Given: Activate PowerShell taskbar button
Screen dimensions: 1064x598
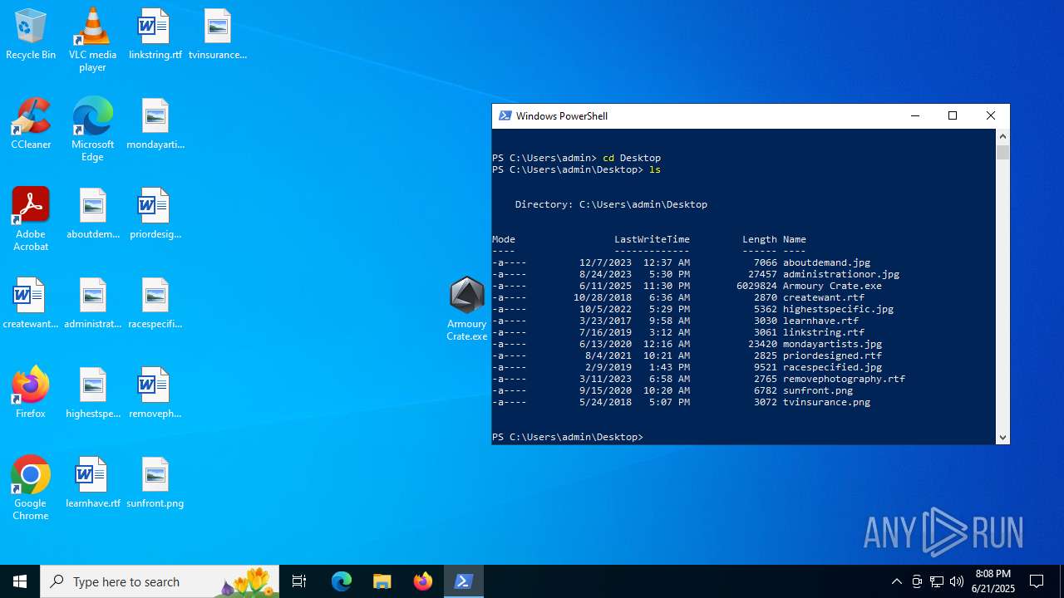Looking at the screenshot, I should click(464, 581).
